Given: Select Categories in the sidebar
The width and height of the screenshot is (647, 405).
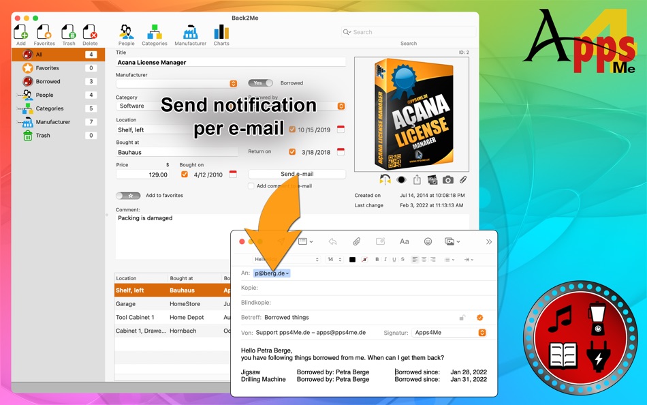Looking at the screenshot, I should click(58, 108).
